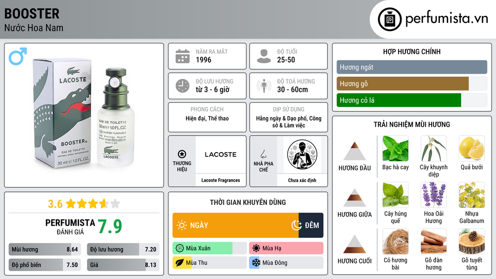Click the orange Ngày daytime bar
496x279 pixels.
tap(235, 225)
